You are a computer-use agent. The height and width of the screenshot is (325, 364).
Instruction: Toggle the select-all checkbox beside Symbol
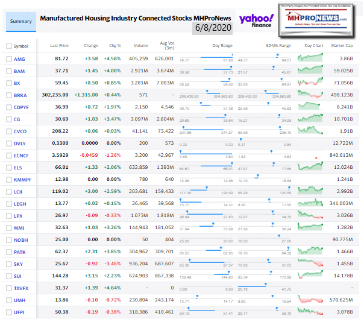(x=8, y=46)
